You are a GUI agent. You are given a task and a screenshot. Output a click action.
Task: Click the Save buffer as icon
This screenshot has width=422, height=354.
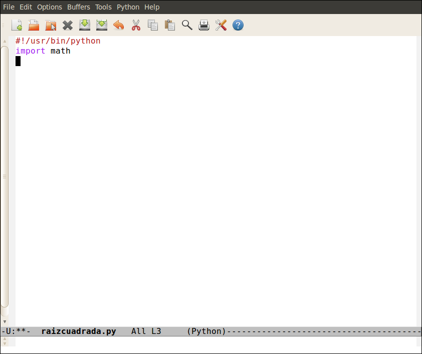click(102, 25)
